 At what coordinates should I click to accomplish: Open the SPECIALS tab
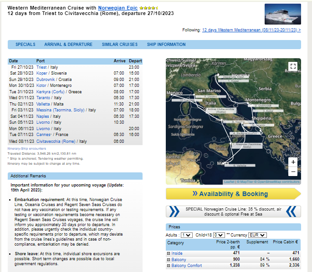(26, 45)
